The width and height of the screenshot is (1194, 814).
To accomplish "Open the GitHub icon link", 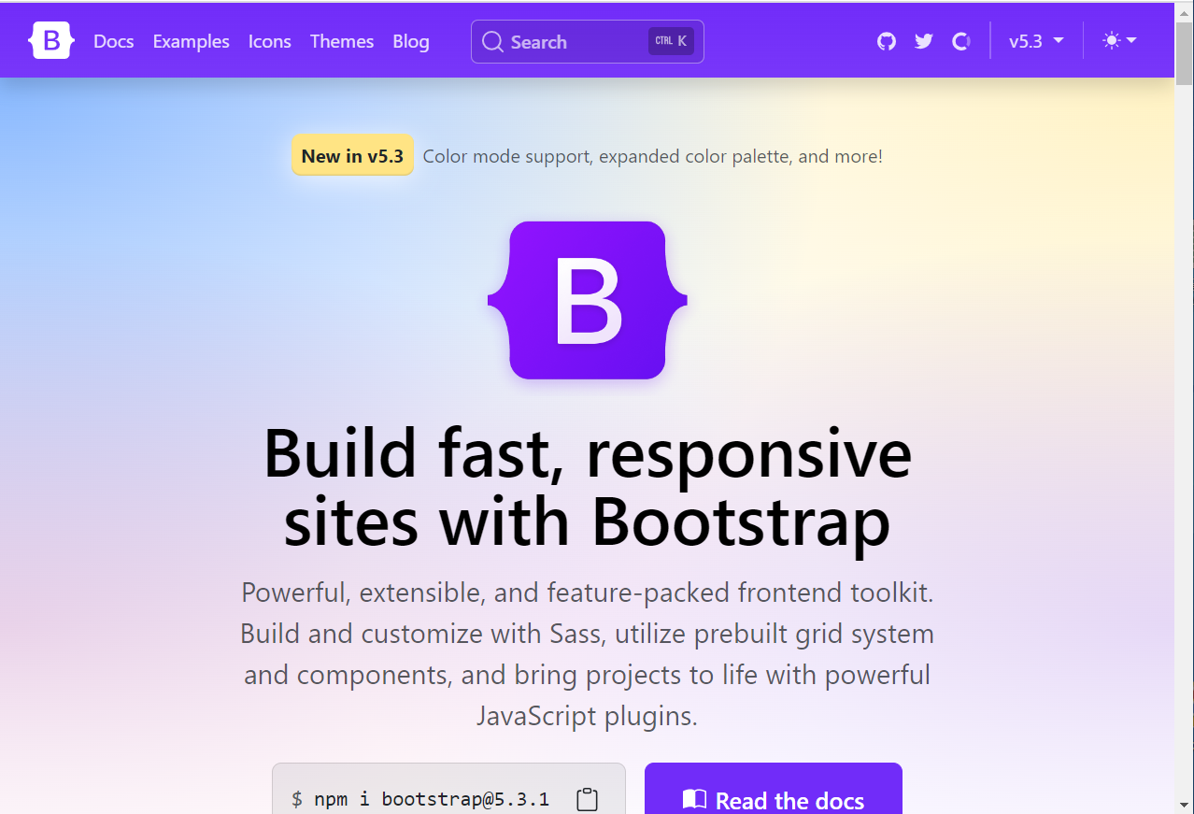I will point(887,41).
